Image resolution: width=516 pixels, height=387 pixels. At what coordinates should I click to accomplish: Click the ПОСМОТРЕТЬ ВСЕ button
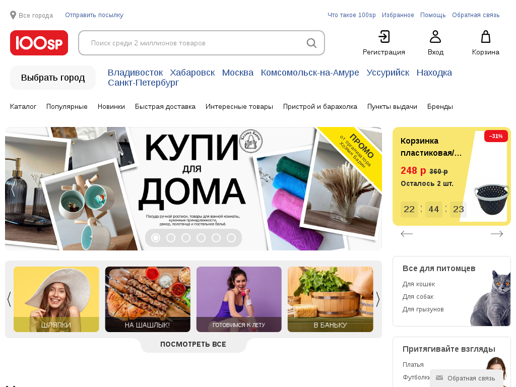[193, 344]
